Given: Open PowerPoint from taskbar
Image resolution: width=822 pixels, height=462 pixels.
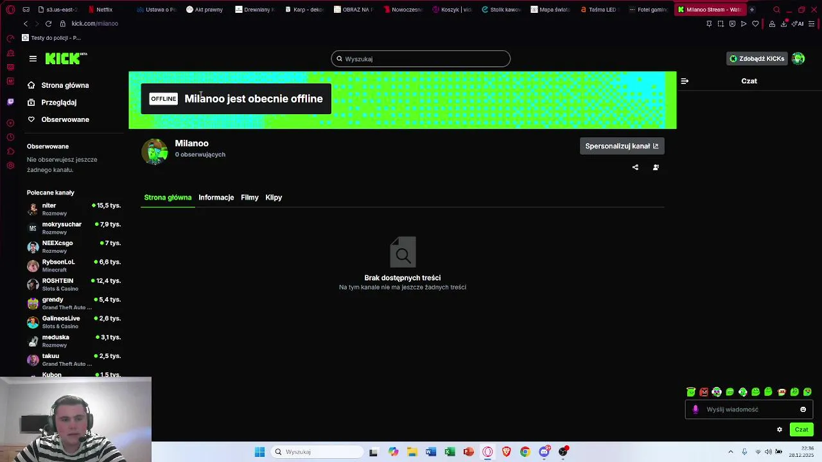Looking at the screenshot, I should point(469,452).
